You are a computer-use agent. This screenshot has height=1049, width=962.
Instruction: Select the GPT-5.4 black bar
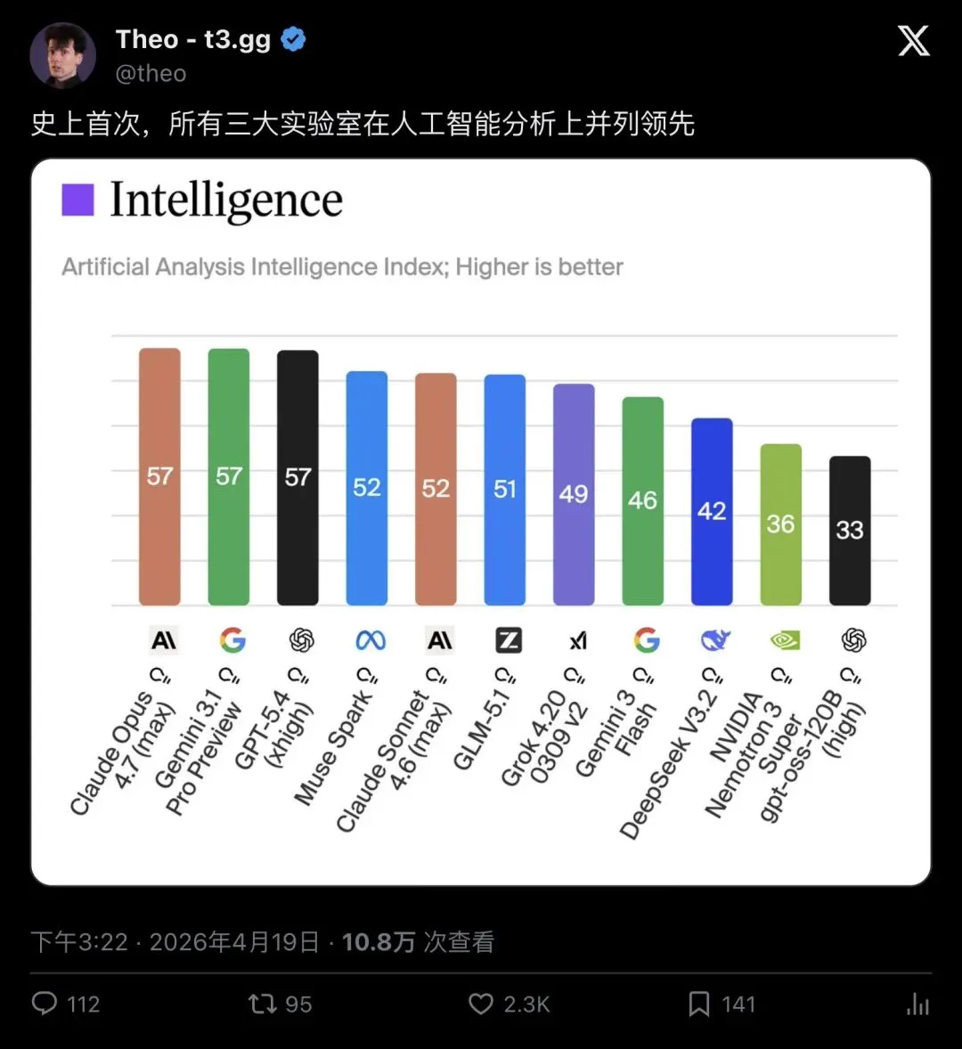(x=298, y=477)
